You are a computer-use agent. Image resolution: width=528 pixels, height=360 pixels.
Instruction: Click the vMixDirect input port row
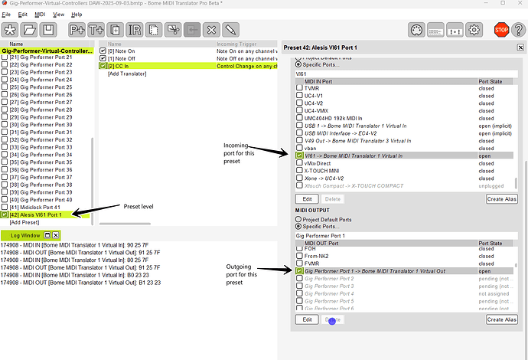point(404,163)
